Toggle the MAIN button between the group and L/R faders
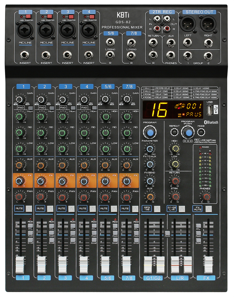 pyautogui.click(x=167, y=233)
